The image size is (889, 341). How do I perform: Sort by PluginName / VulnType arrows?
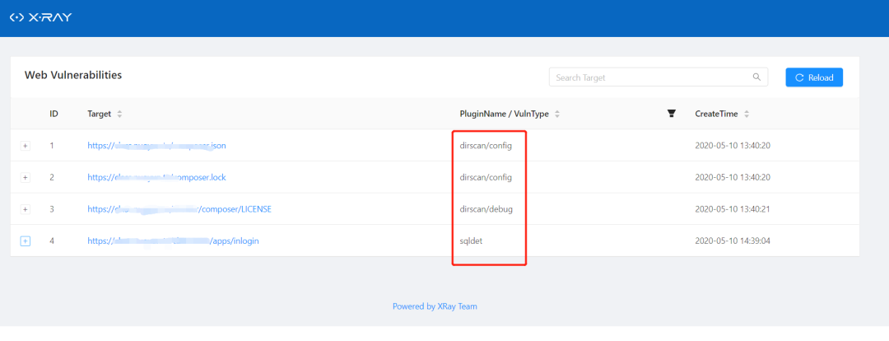[x=557, y=114]
